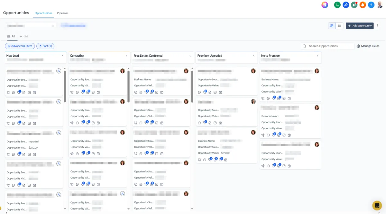This screenshot has height=214, width=386.
Task: Click the New Lead column title
Action: pyautogui.click(x=13, y=56)
